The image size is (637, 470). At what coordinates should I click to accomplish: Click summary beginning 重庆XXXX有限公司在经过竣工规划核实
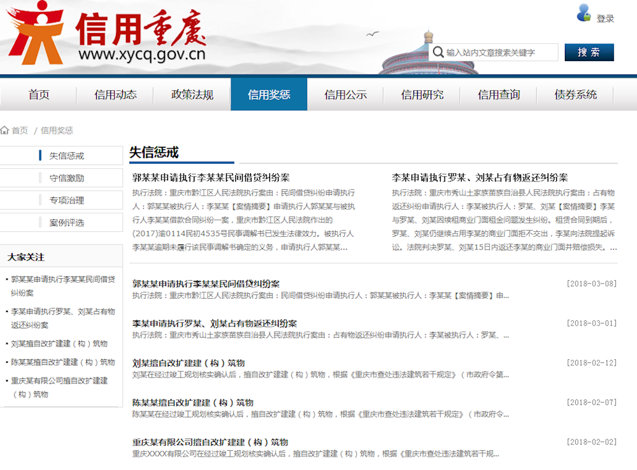click(x=316, y=453)
